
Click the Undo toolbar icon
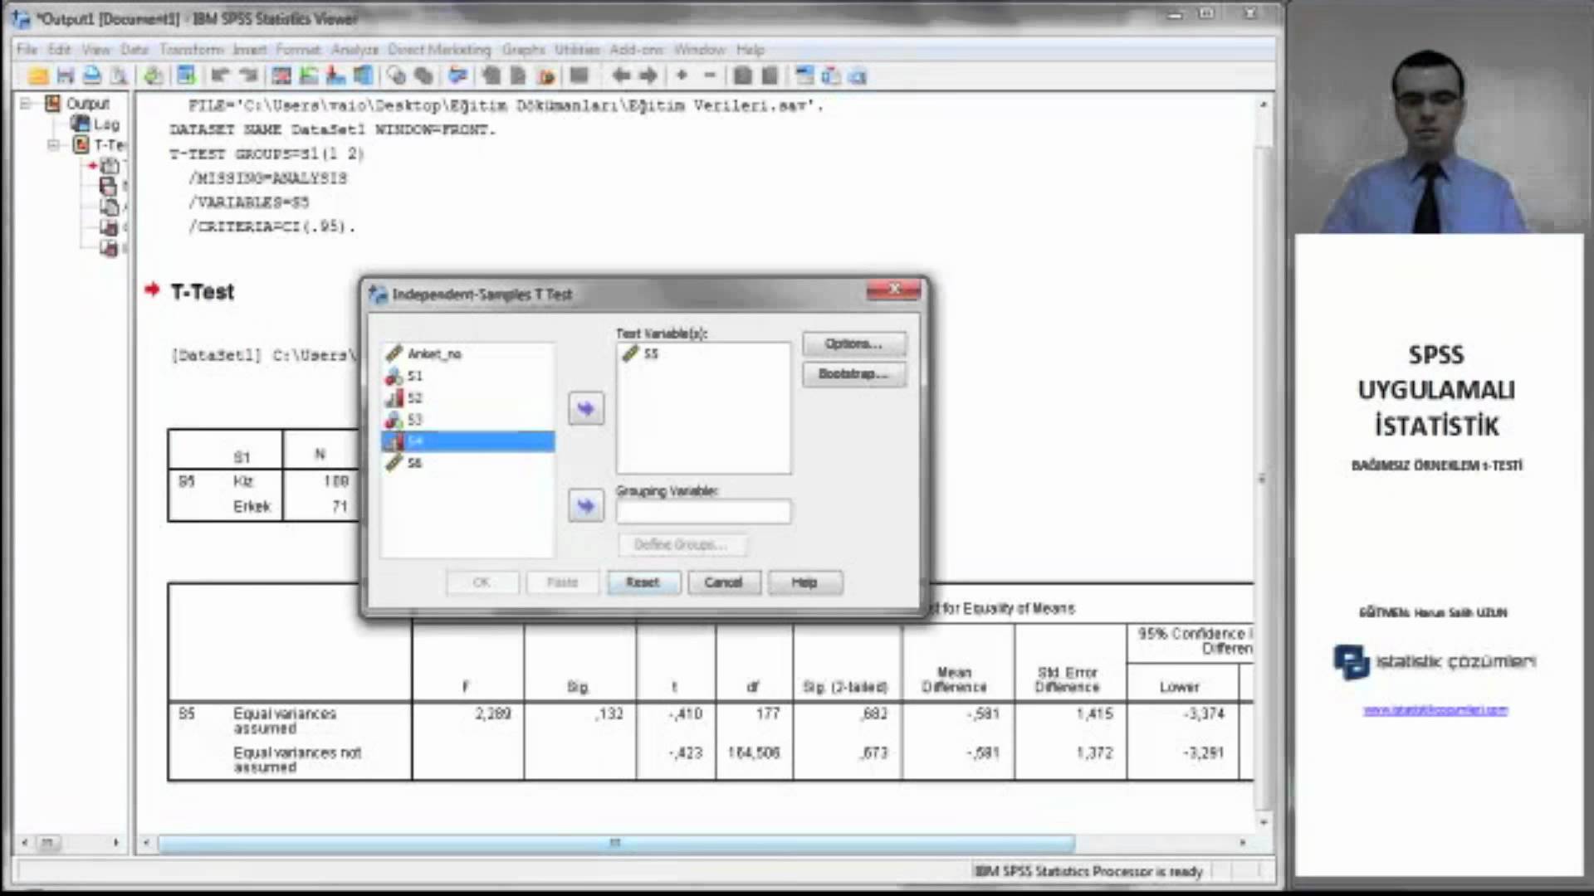pos(220,76)
